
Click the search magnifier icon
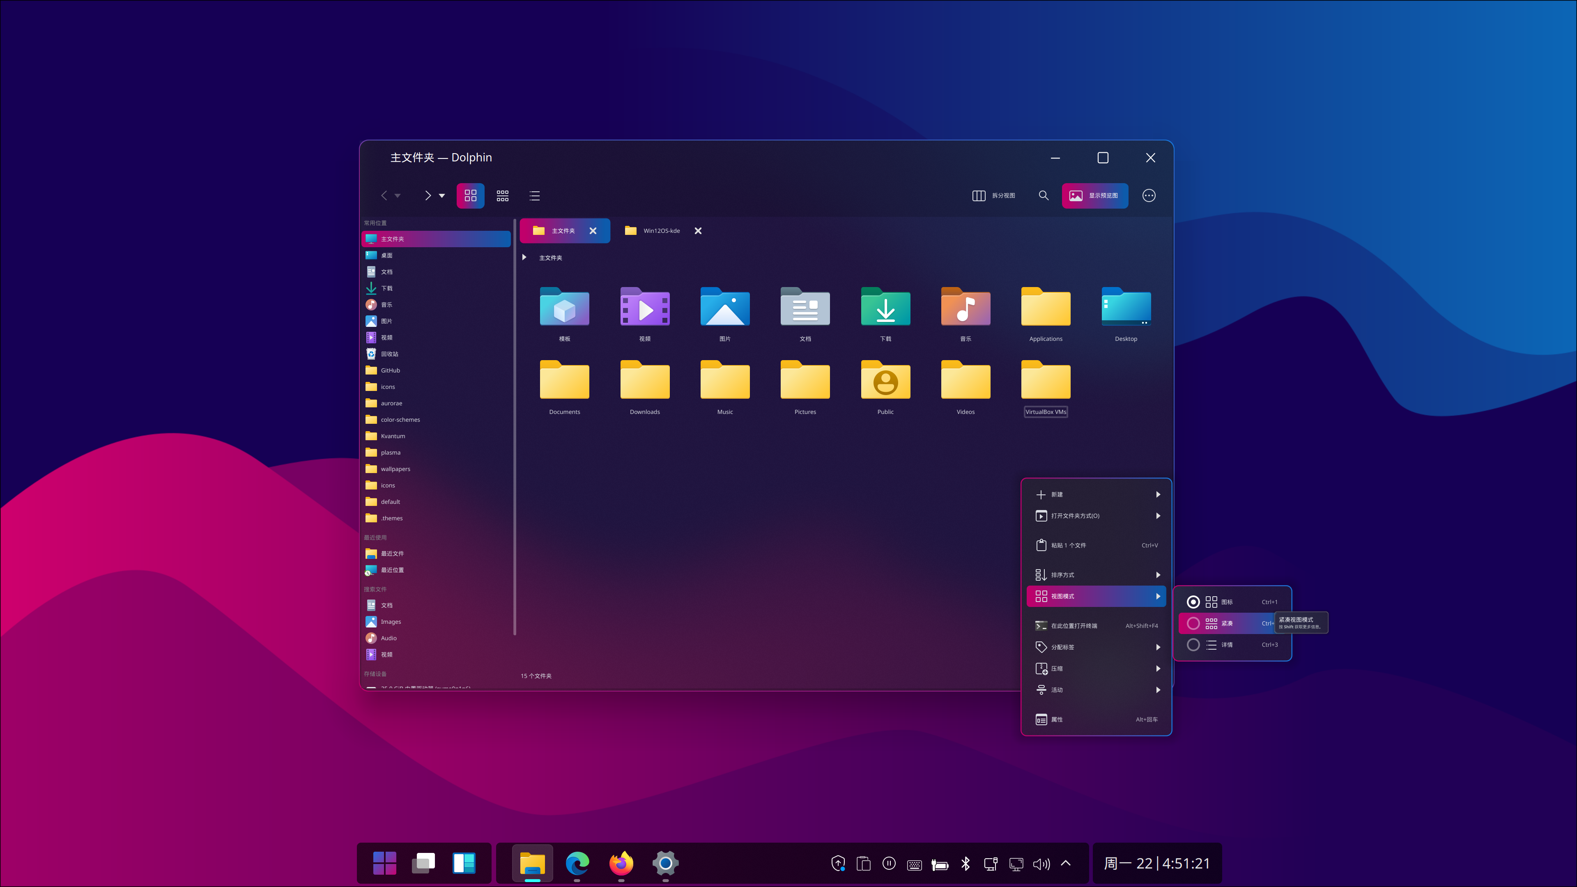point(1043,195)
